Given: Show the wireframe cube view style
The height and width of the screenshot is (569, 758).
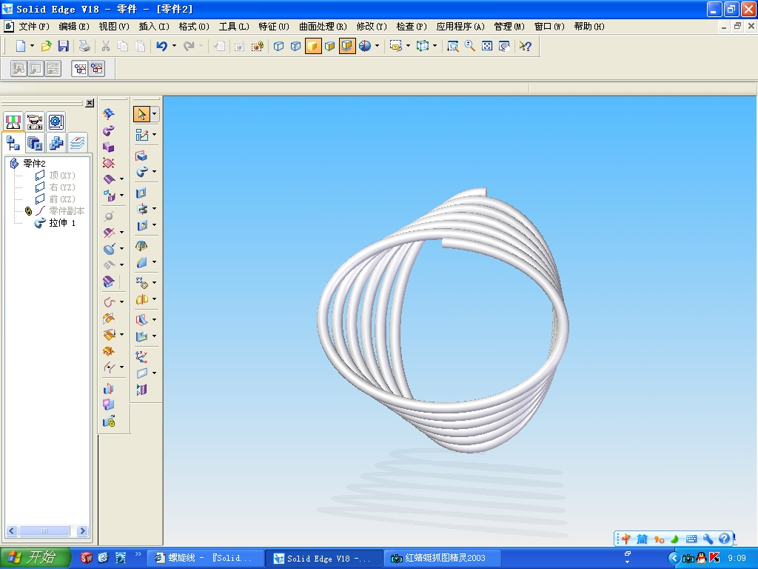Looking at the screenshot, I should coord(278,46).
